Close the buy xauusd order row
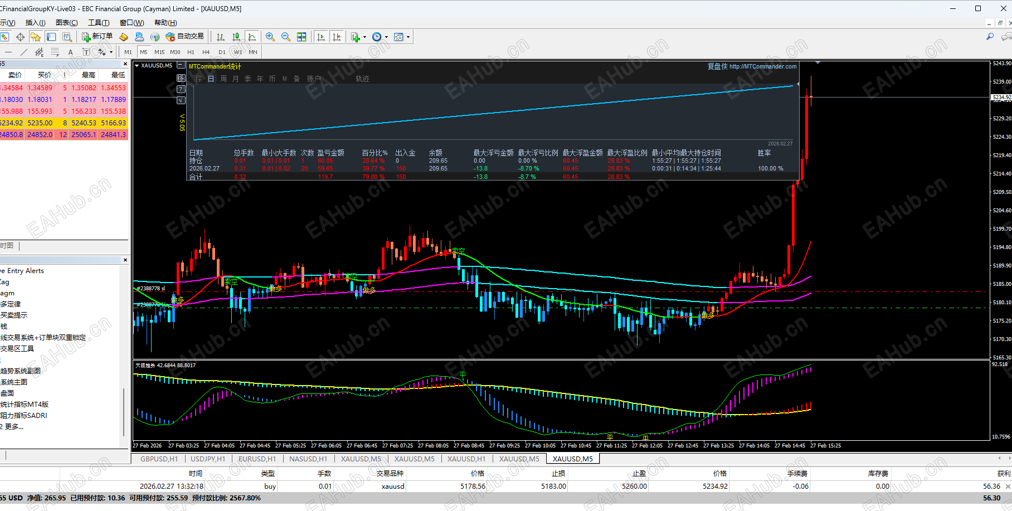This screenshot has height=511, width=1012. 1008,486
